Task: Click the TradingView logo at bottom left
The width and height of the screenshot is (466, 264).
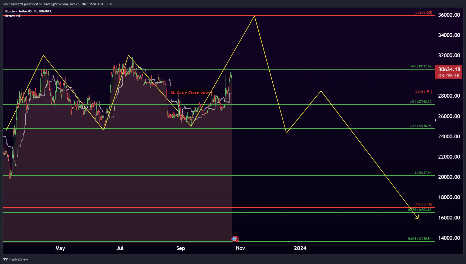Action: pos(15,259)
